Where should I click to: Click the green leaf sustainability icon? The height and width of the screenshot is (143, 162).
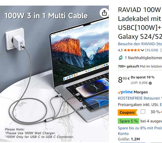(x=121, y=58)
